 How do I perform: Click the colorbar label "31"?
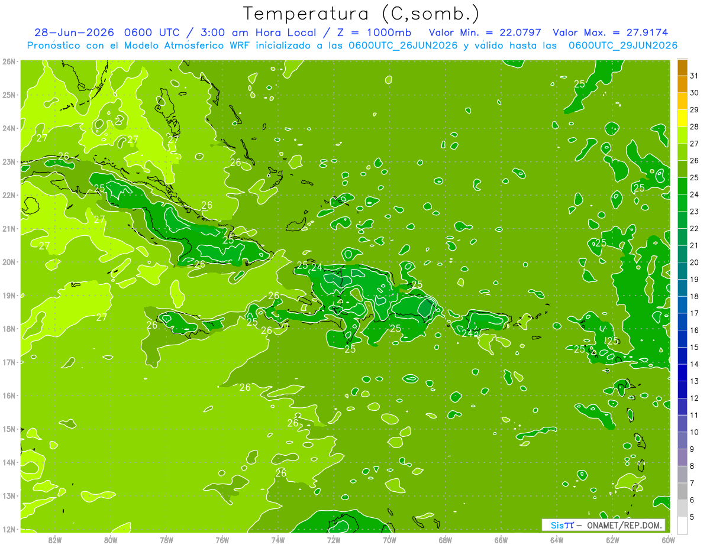[694, 76]
